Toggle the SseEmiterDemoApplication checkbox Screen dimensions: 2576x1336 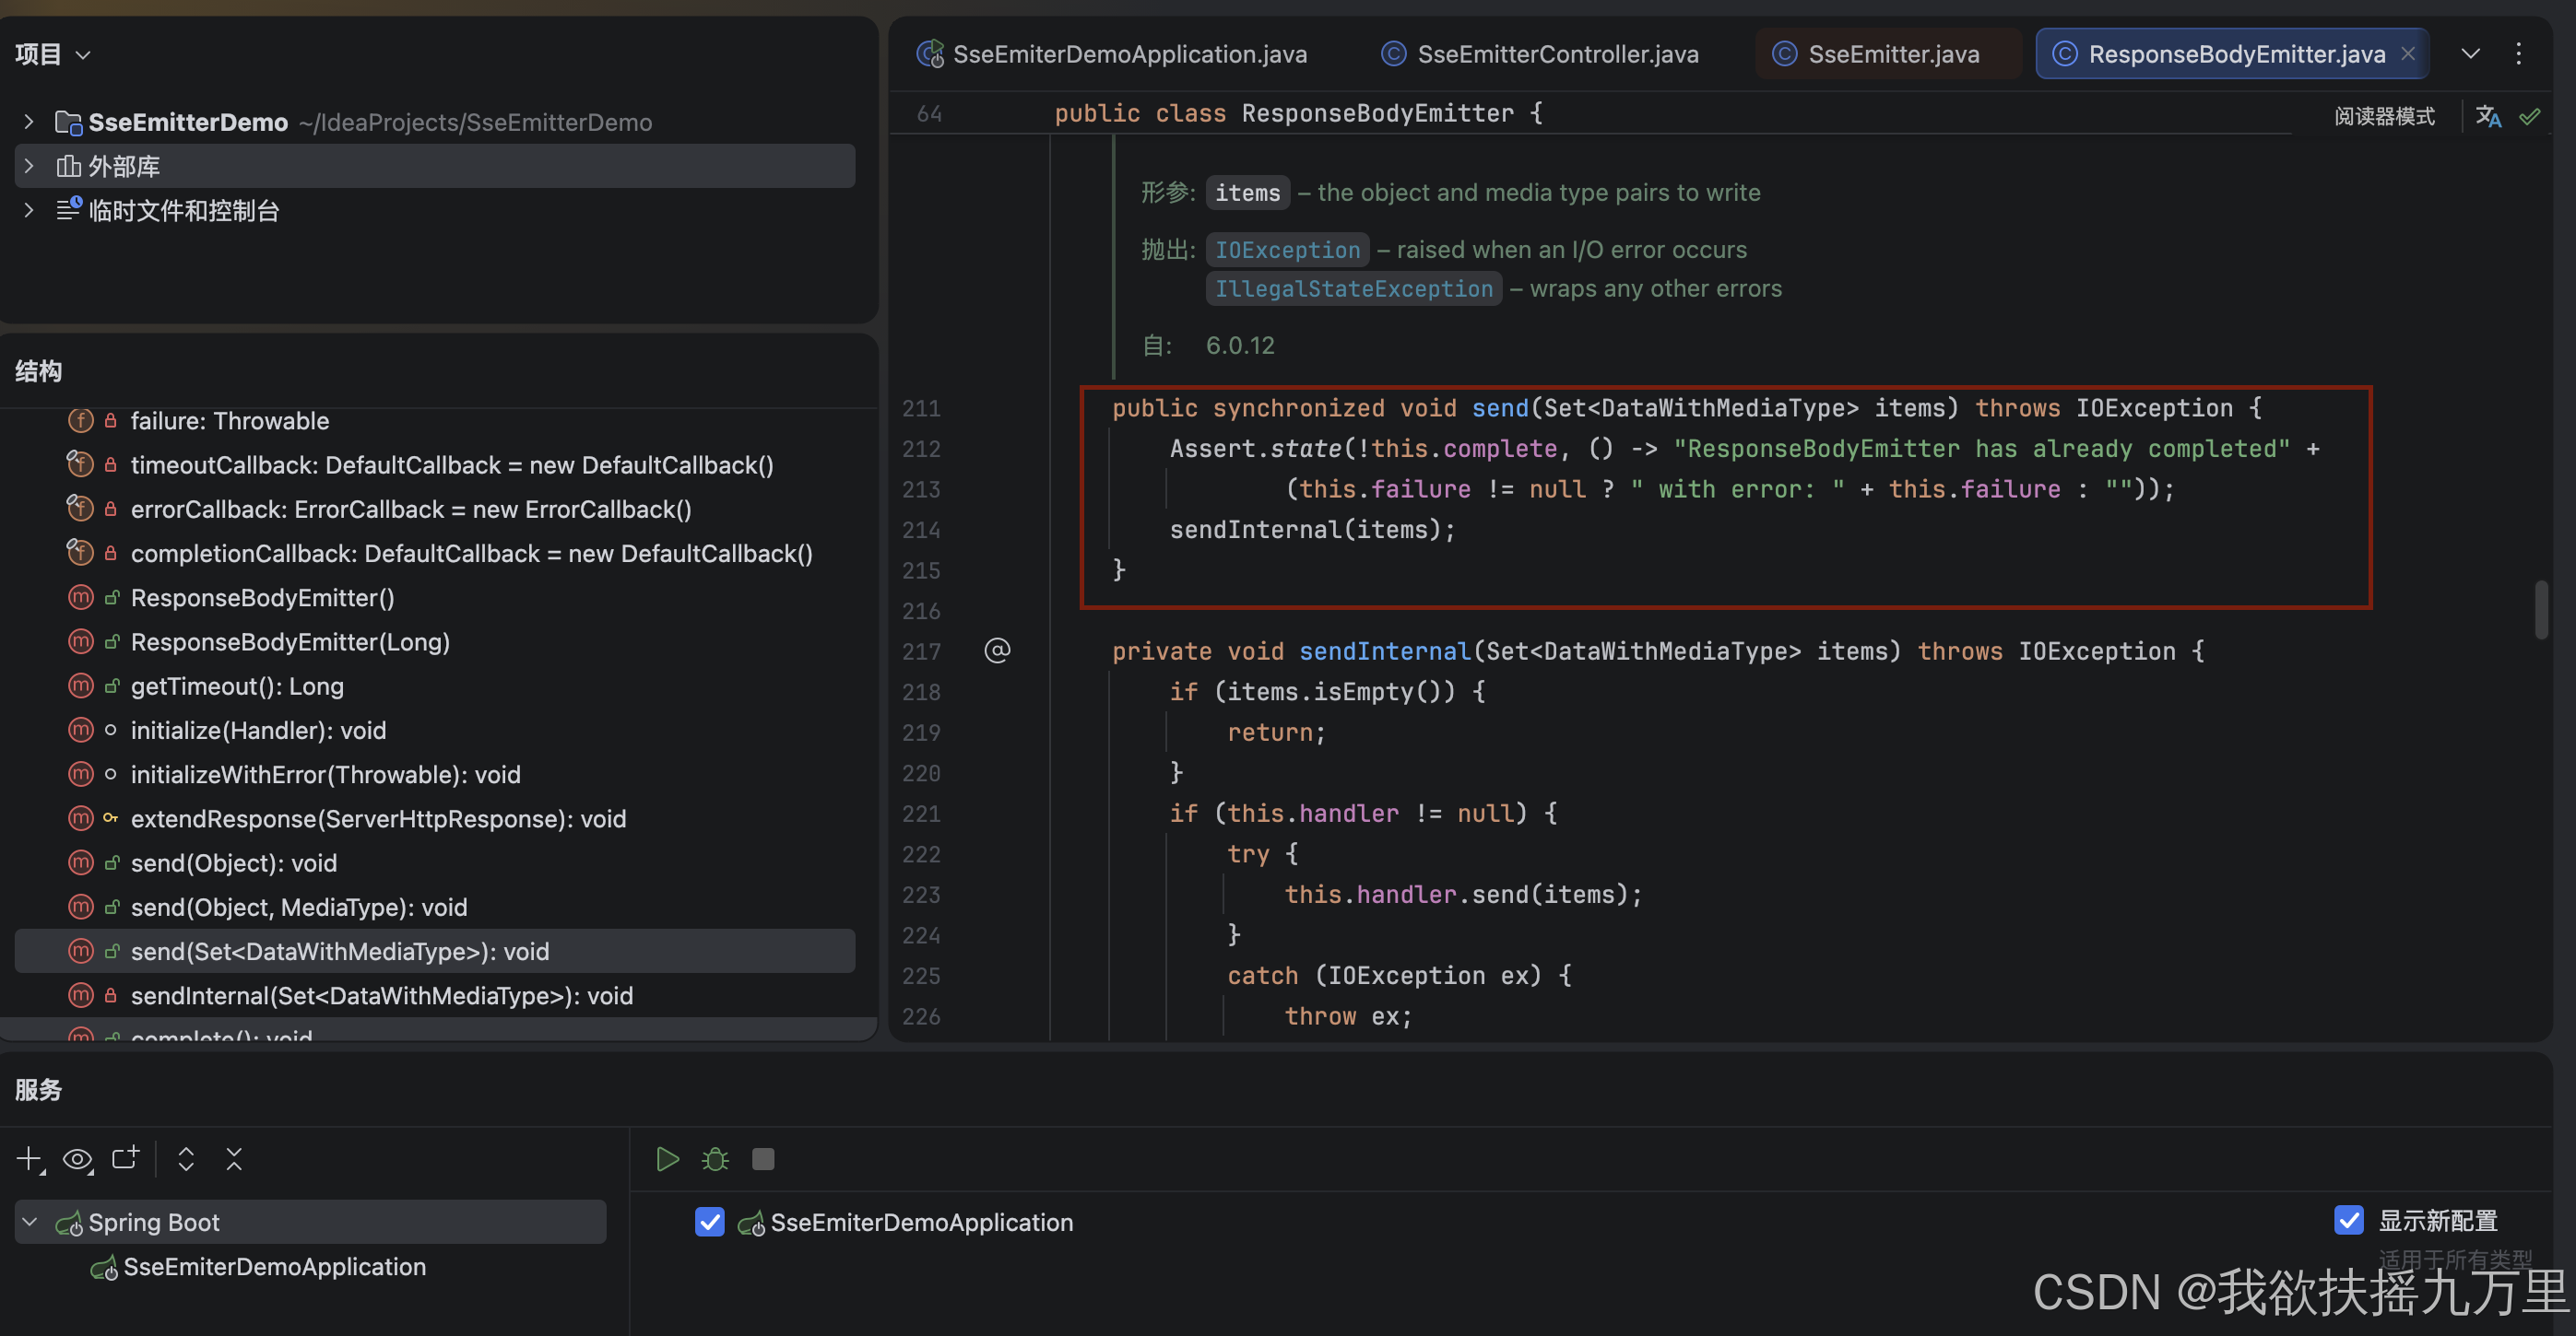[709, 1221]
